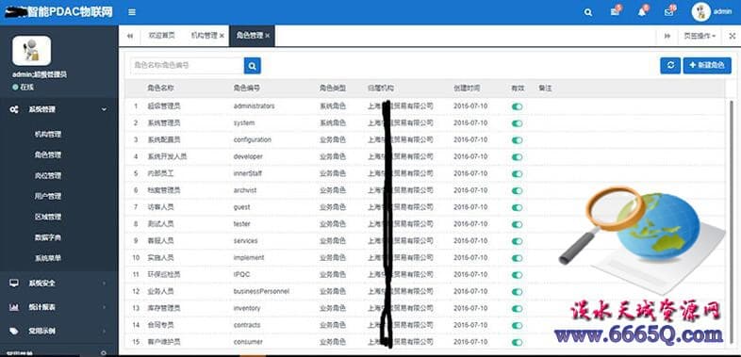Select the implement role code cell

pyautogui.click(x=249, y=258)
